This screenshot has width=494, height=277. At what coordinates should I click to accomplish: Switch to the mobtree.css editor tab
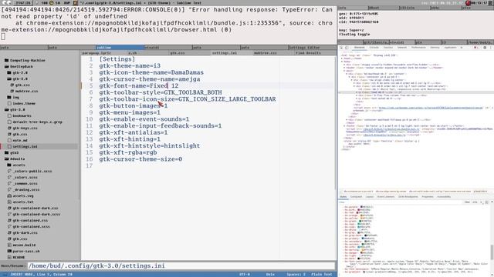tap(266, 53)
